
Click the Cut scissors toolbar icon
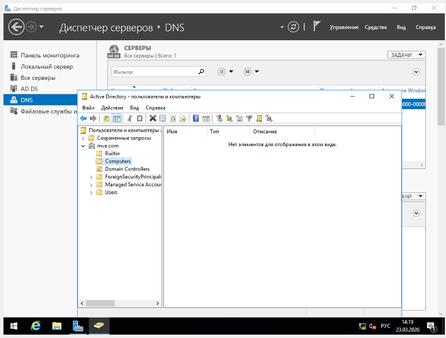coord(130,118)
